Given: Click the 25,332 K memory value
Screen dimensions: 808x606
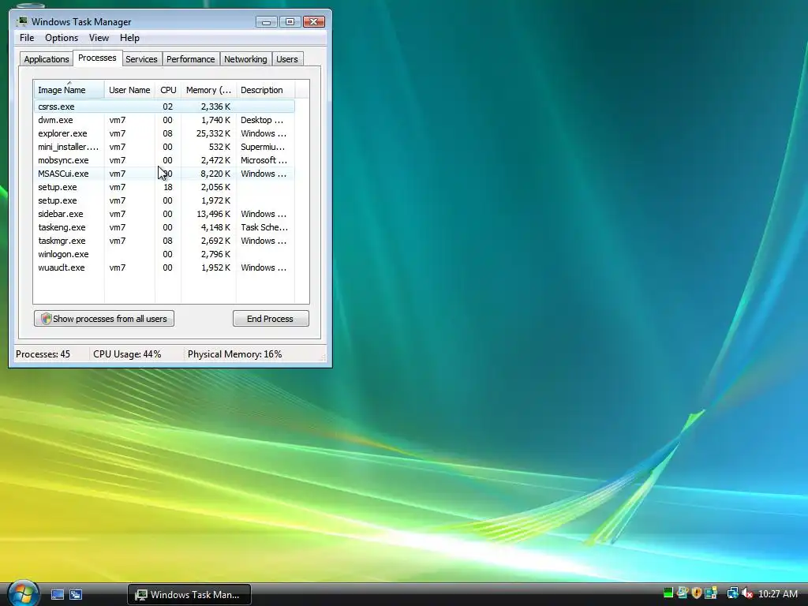Looking at the screenshot, I should click(213, 133).
